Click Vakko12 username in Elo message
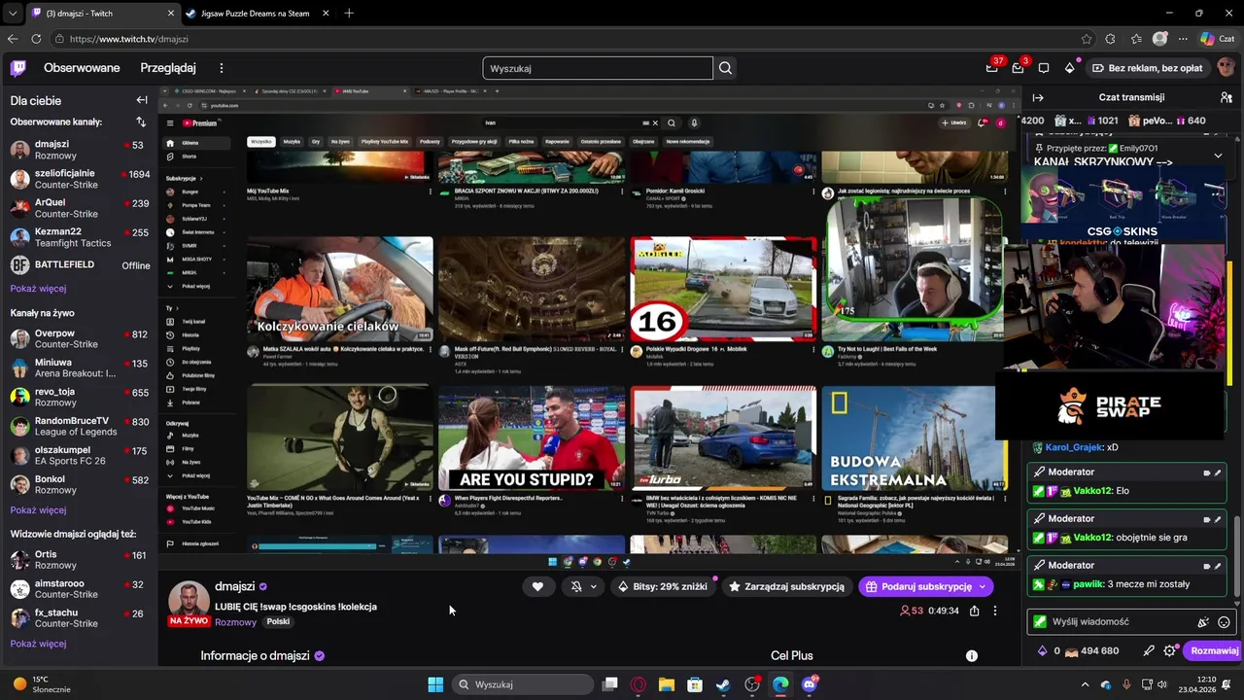 (1091, 491)
